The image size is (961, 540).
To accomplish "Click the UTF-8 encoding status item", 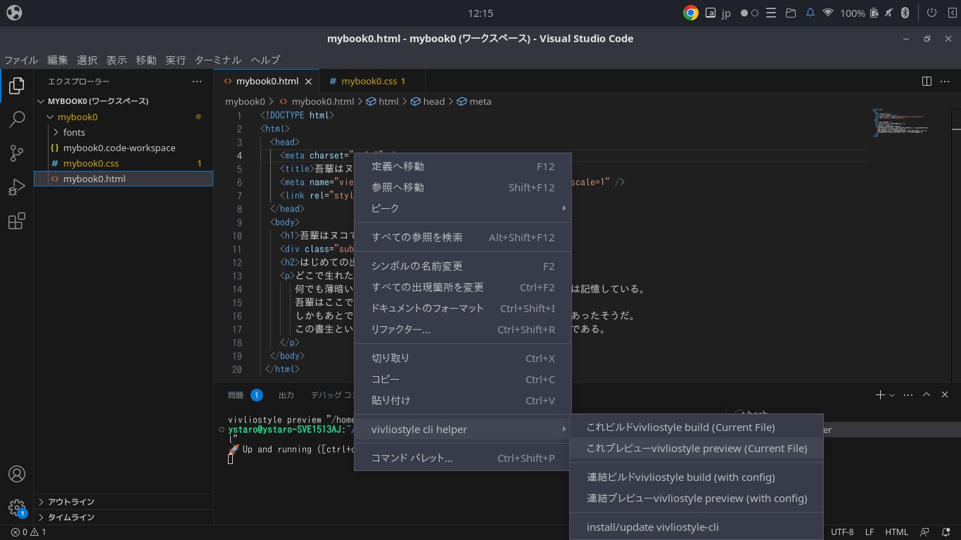I will click(x=842, y=532).
